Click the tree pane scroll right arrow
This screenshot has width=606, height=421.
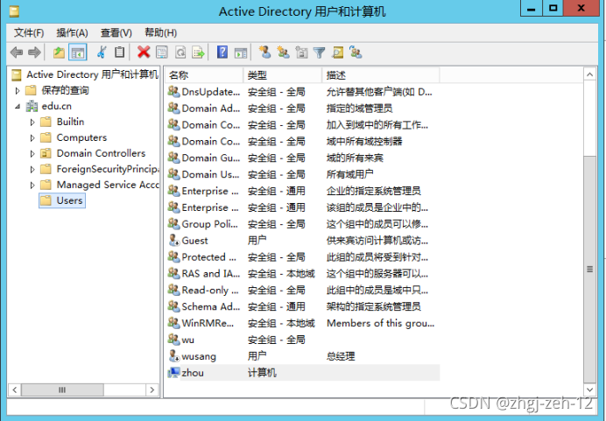point(151,389)
